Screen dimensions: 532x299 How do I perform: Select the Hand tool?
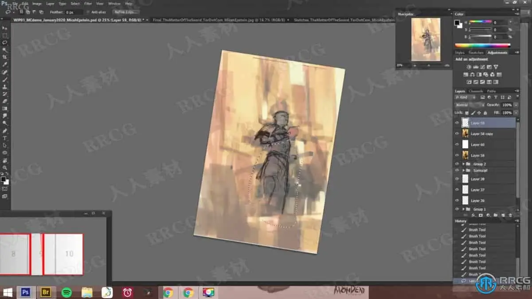click(5, 160)
